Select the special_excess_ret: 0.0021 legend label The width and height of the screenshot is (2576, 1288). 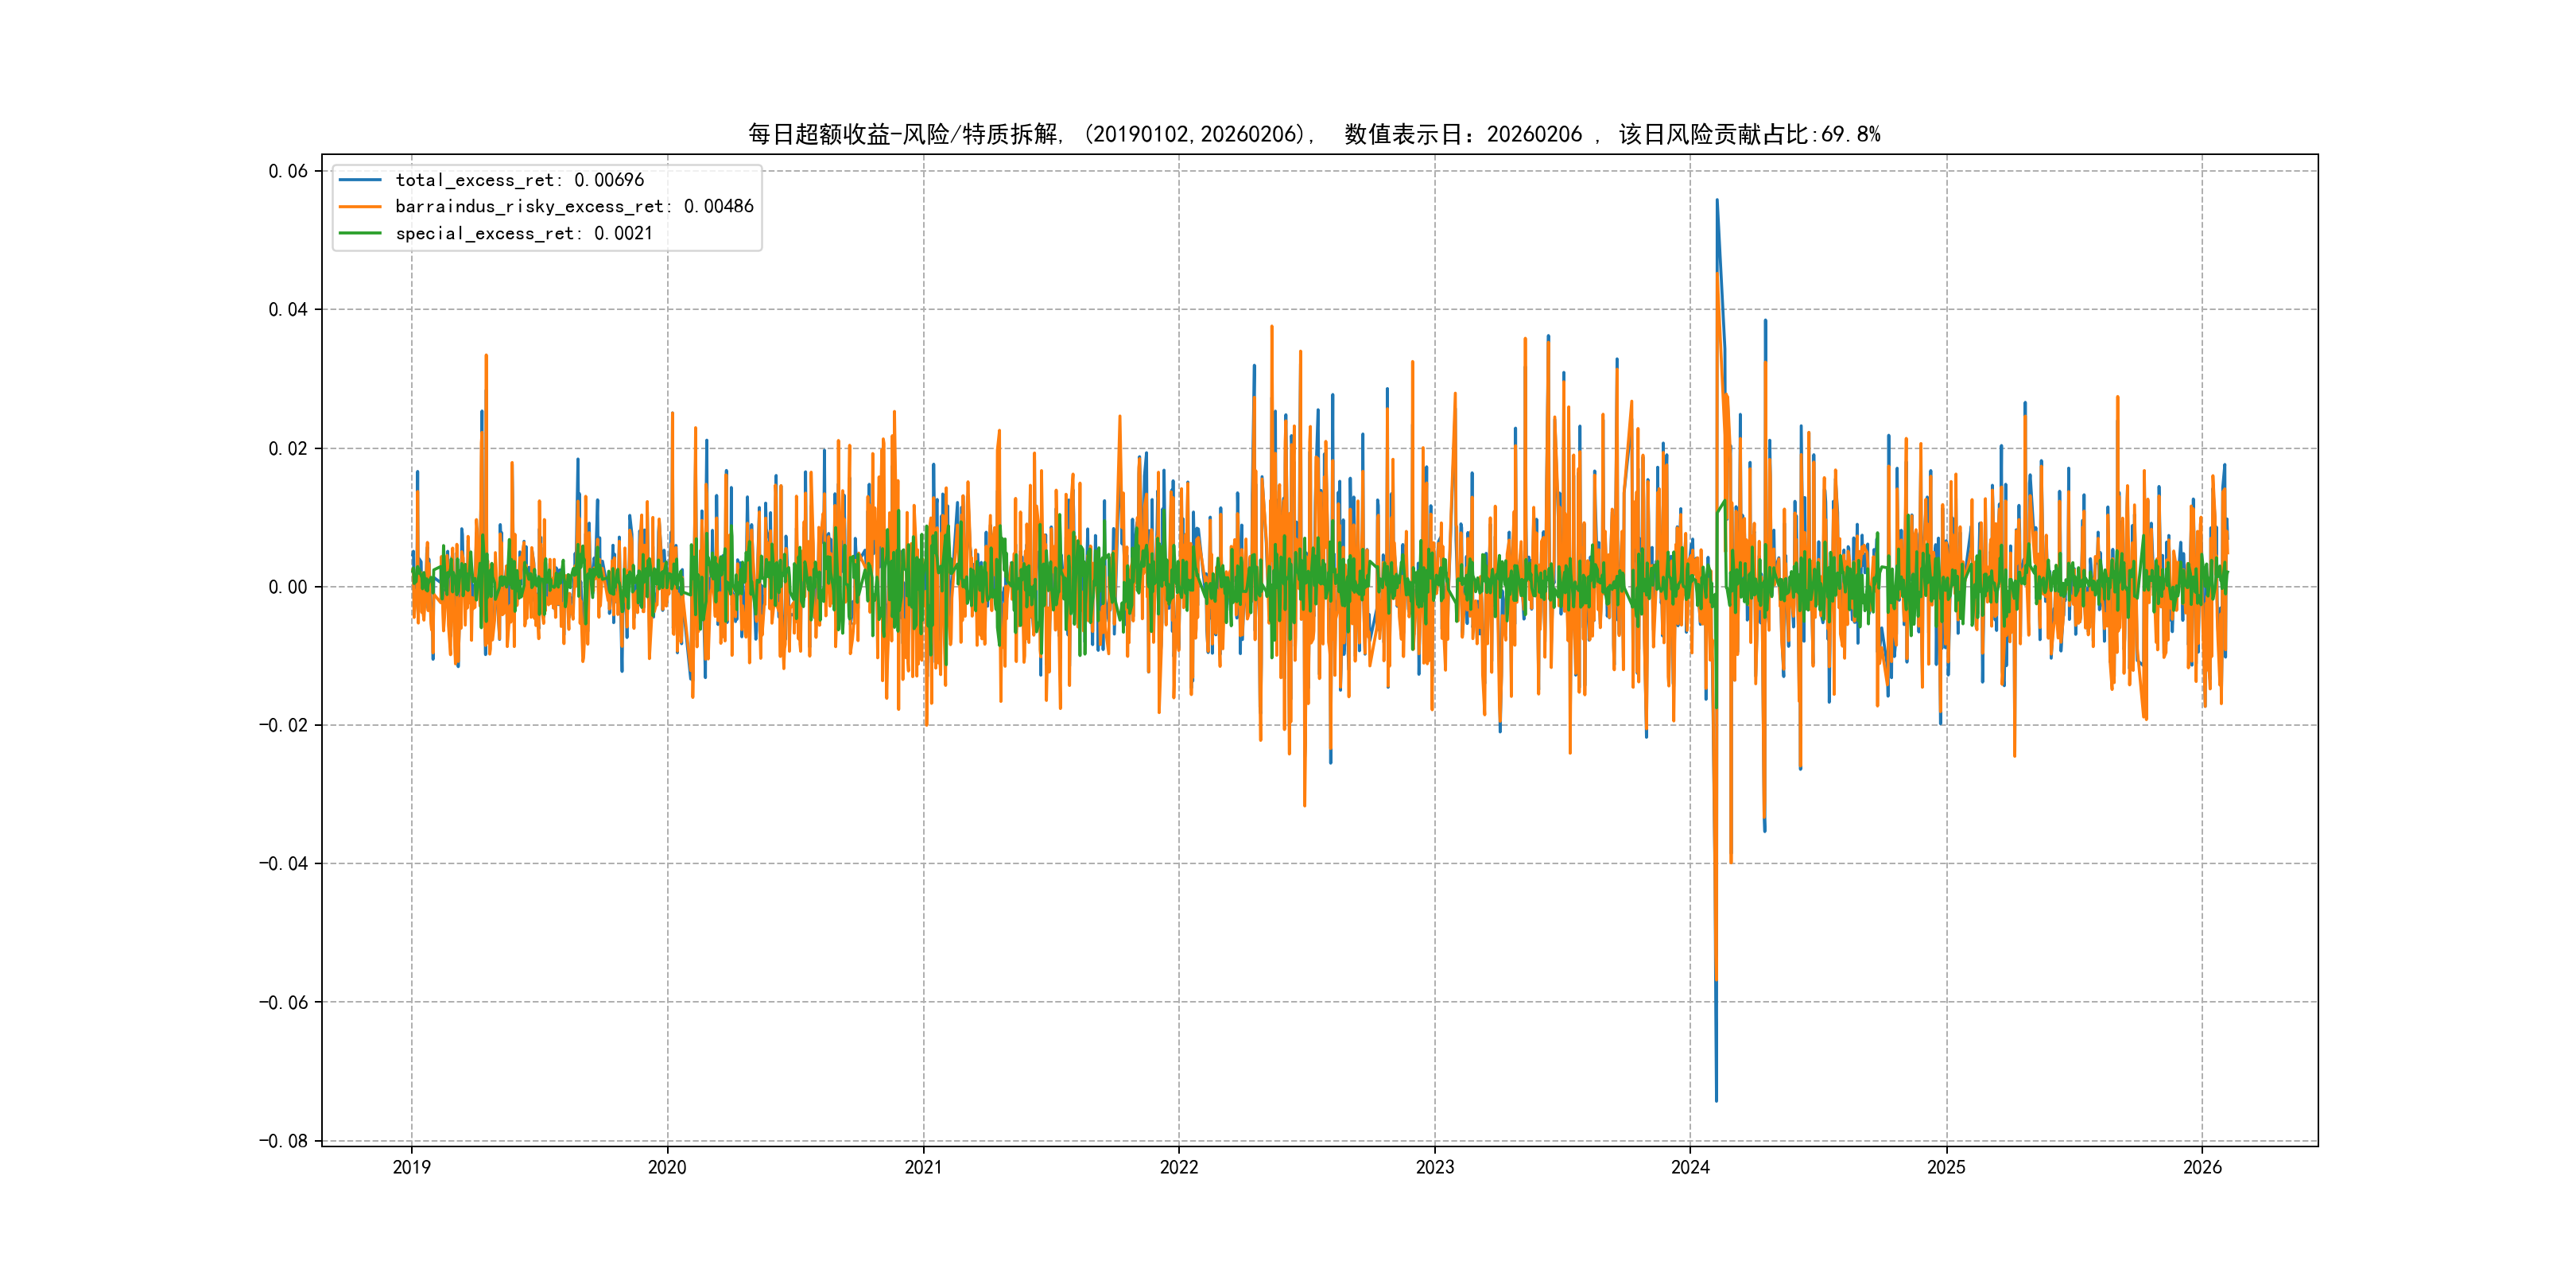pyautogui.click(x=523, y=233)
